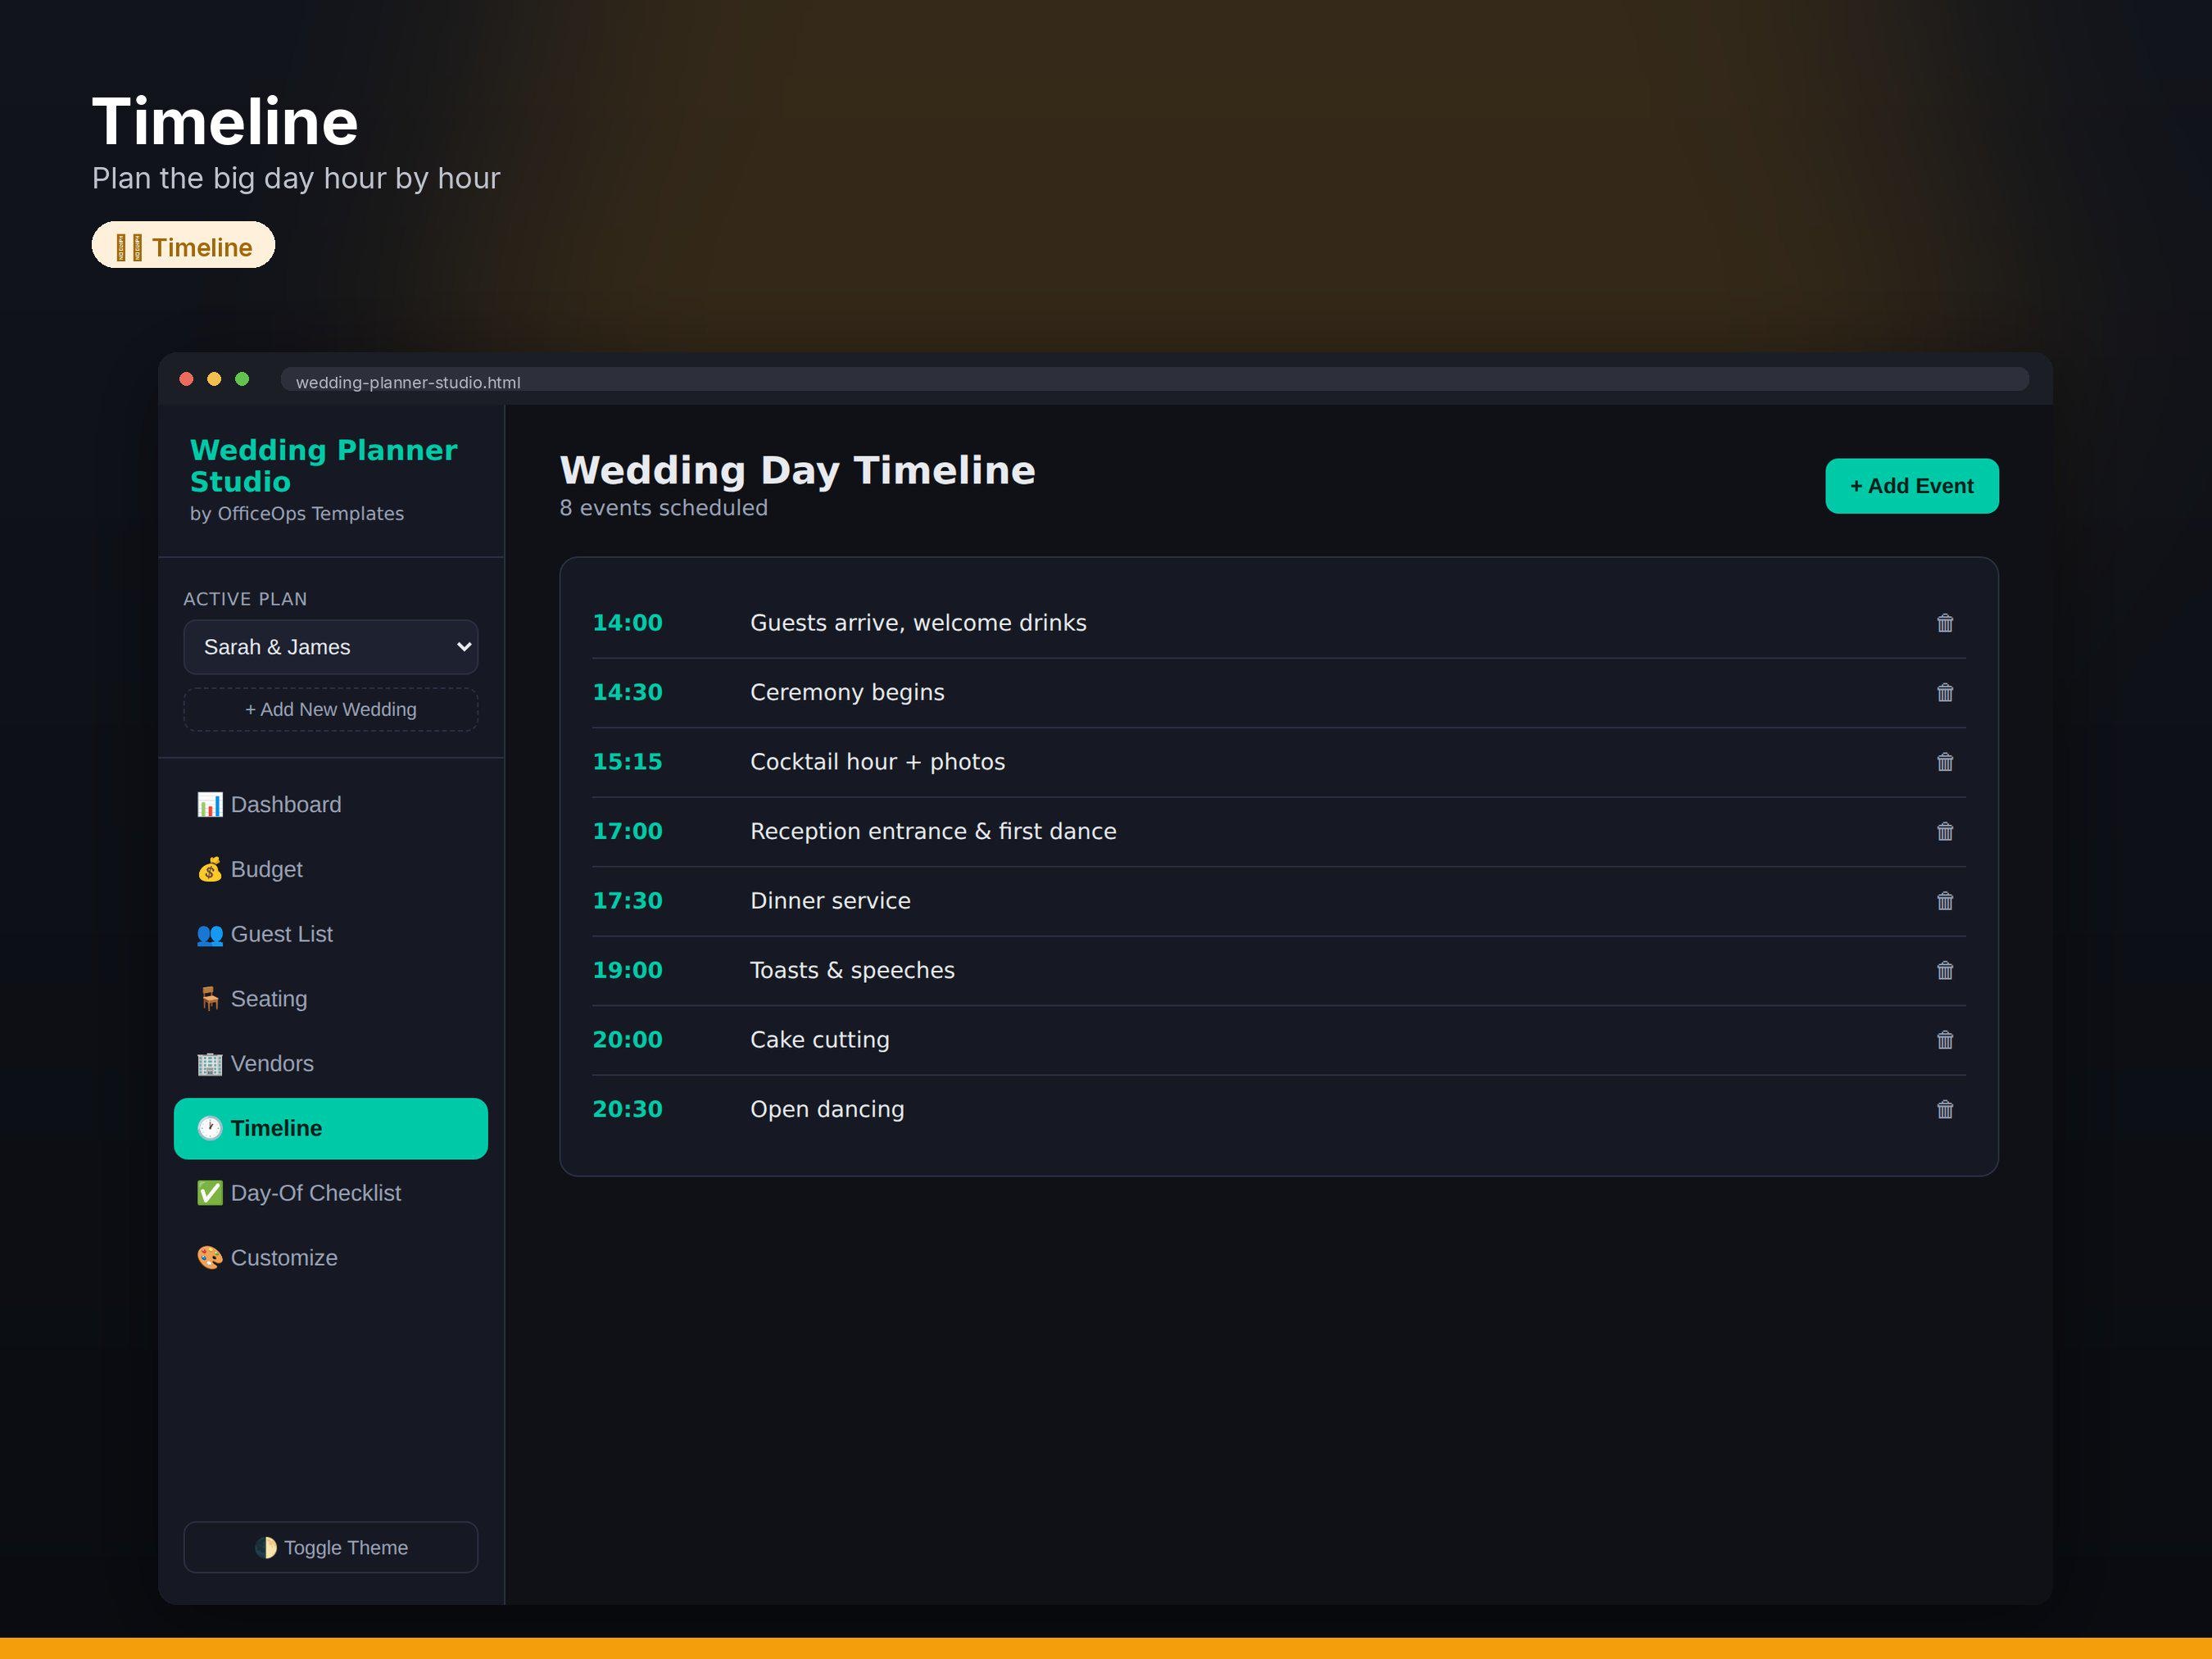Remove the Cake cutting event
2212x1659 pixels.
point(1944,1040)
